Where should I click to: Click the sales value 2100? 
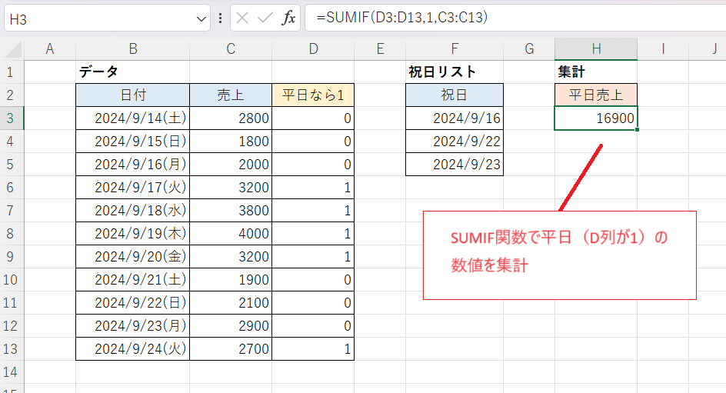pos(231,303)
